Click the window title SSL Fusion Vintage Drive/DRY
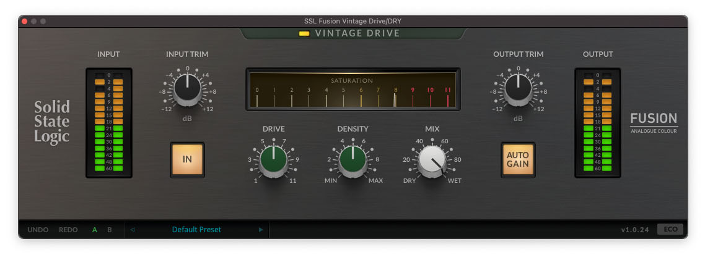The width and height of the screenshot is (705, 260). tap(352, 21)
